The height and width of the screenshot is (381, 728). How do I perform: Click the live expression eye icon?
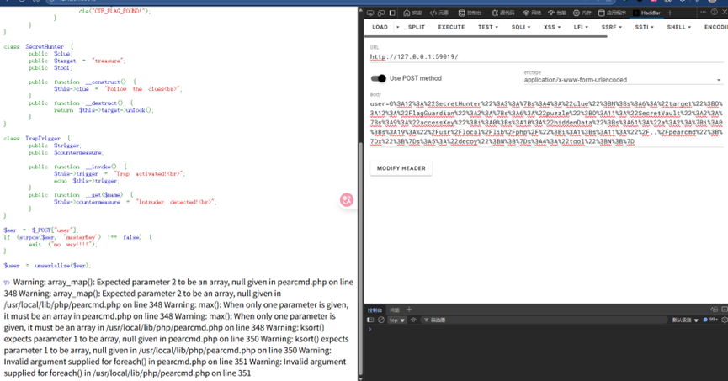tap(413, 320)
